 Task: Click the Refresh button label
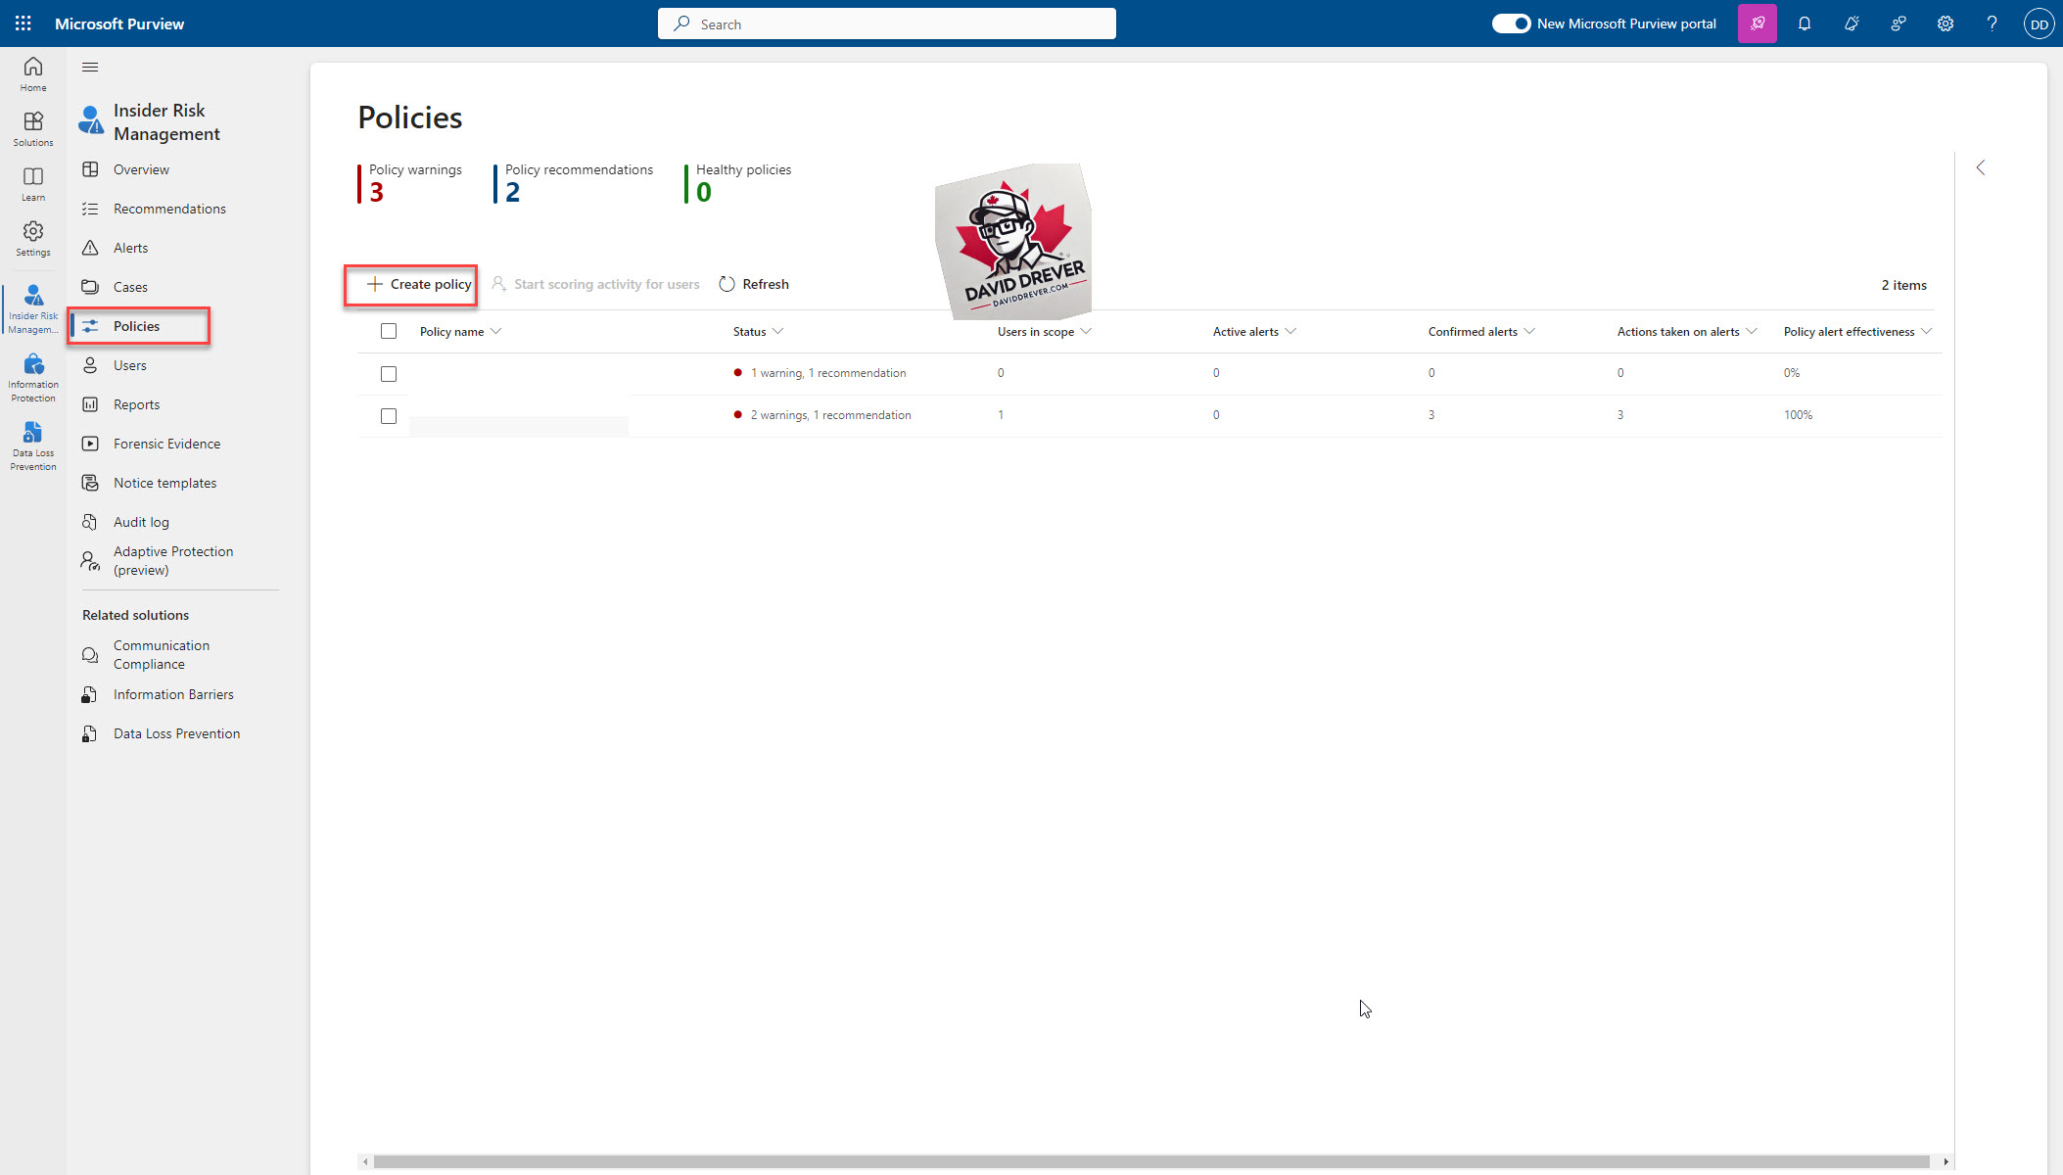pyautogui.click(x=766, y=284)
